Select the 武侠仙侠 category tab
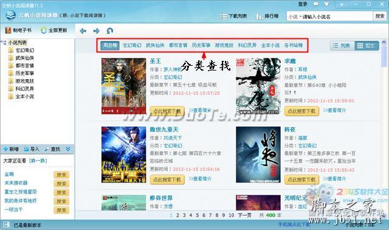Screen dimensions: 389x230 [x=155, y=46]
